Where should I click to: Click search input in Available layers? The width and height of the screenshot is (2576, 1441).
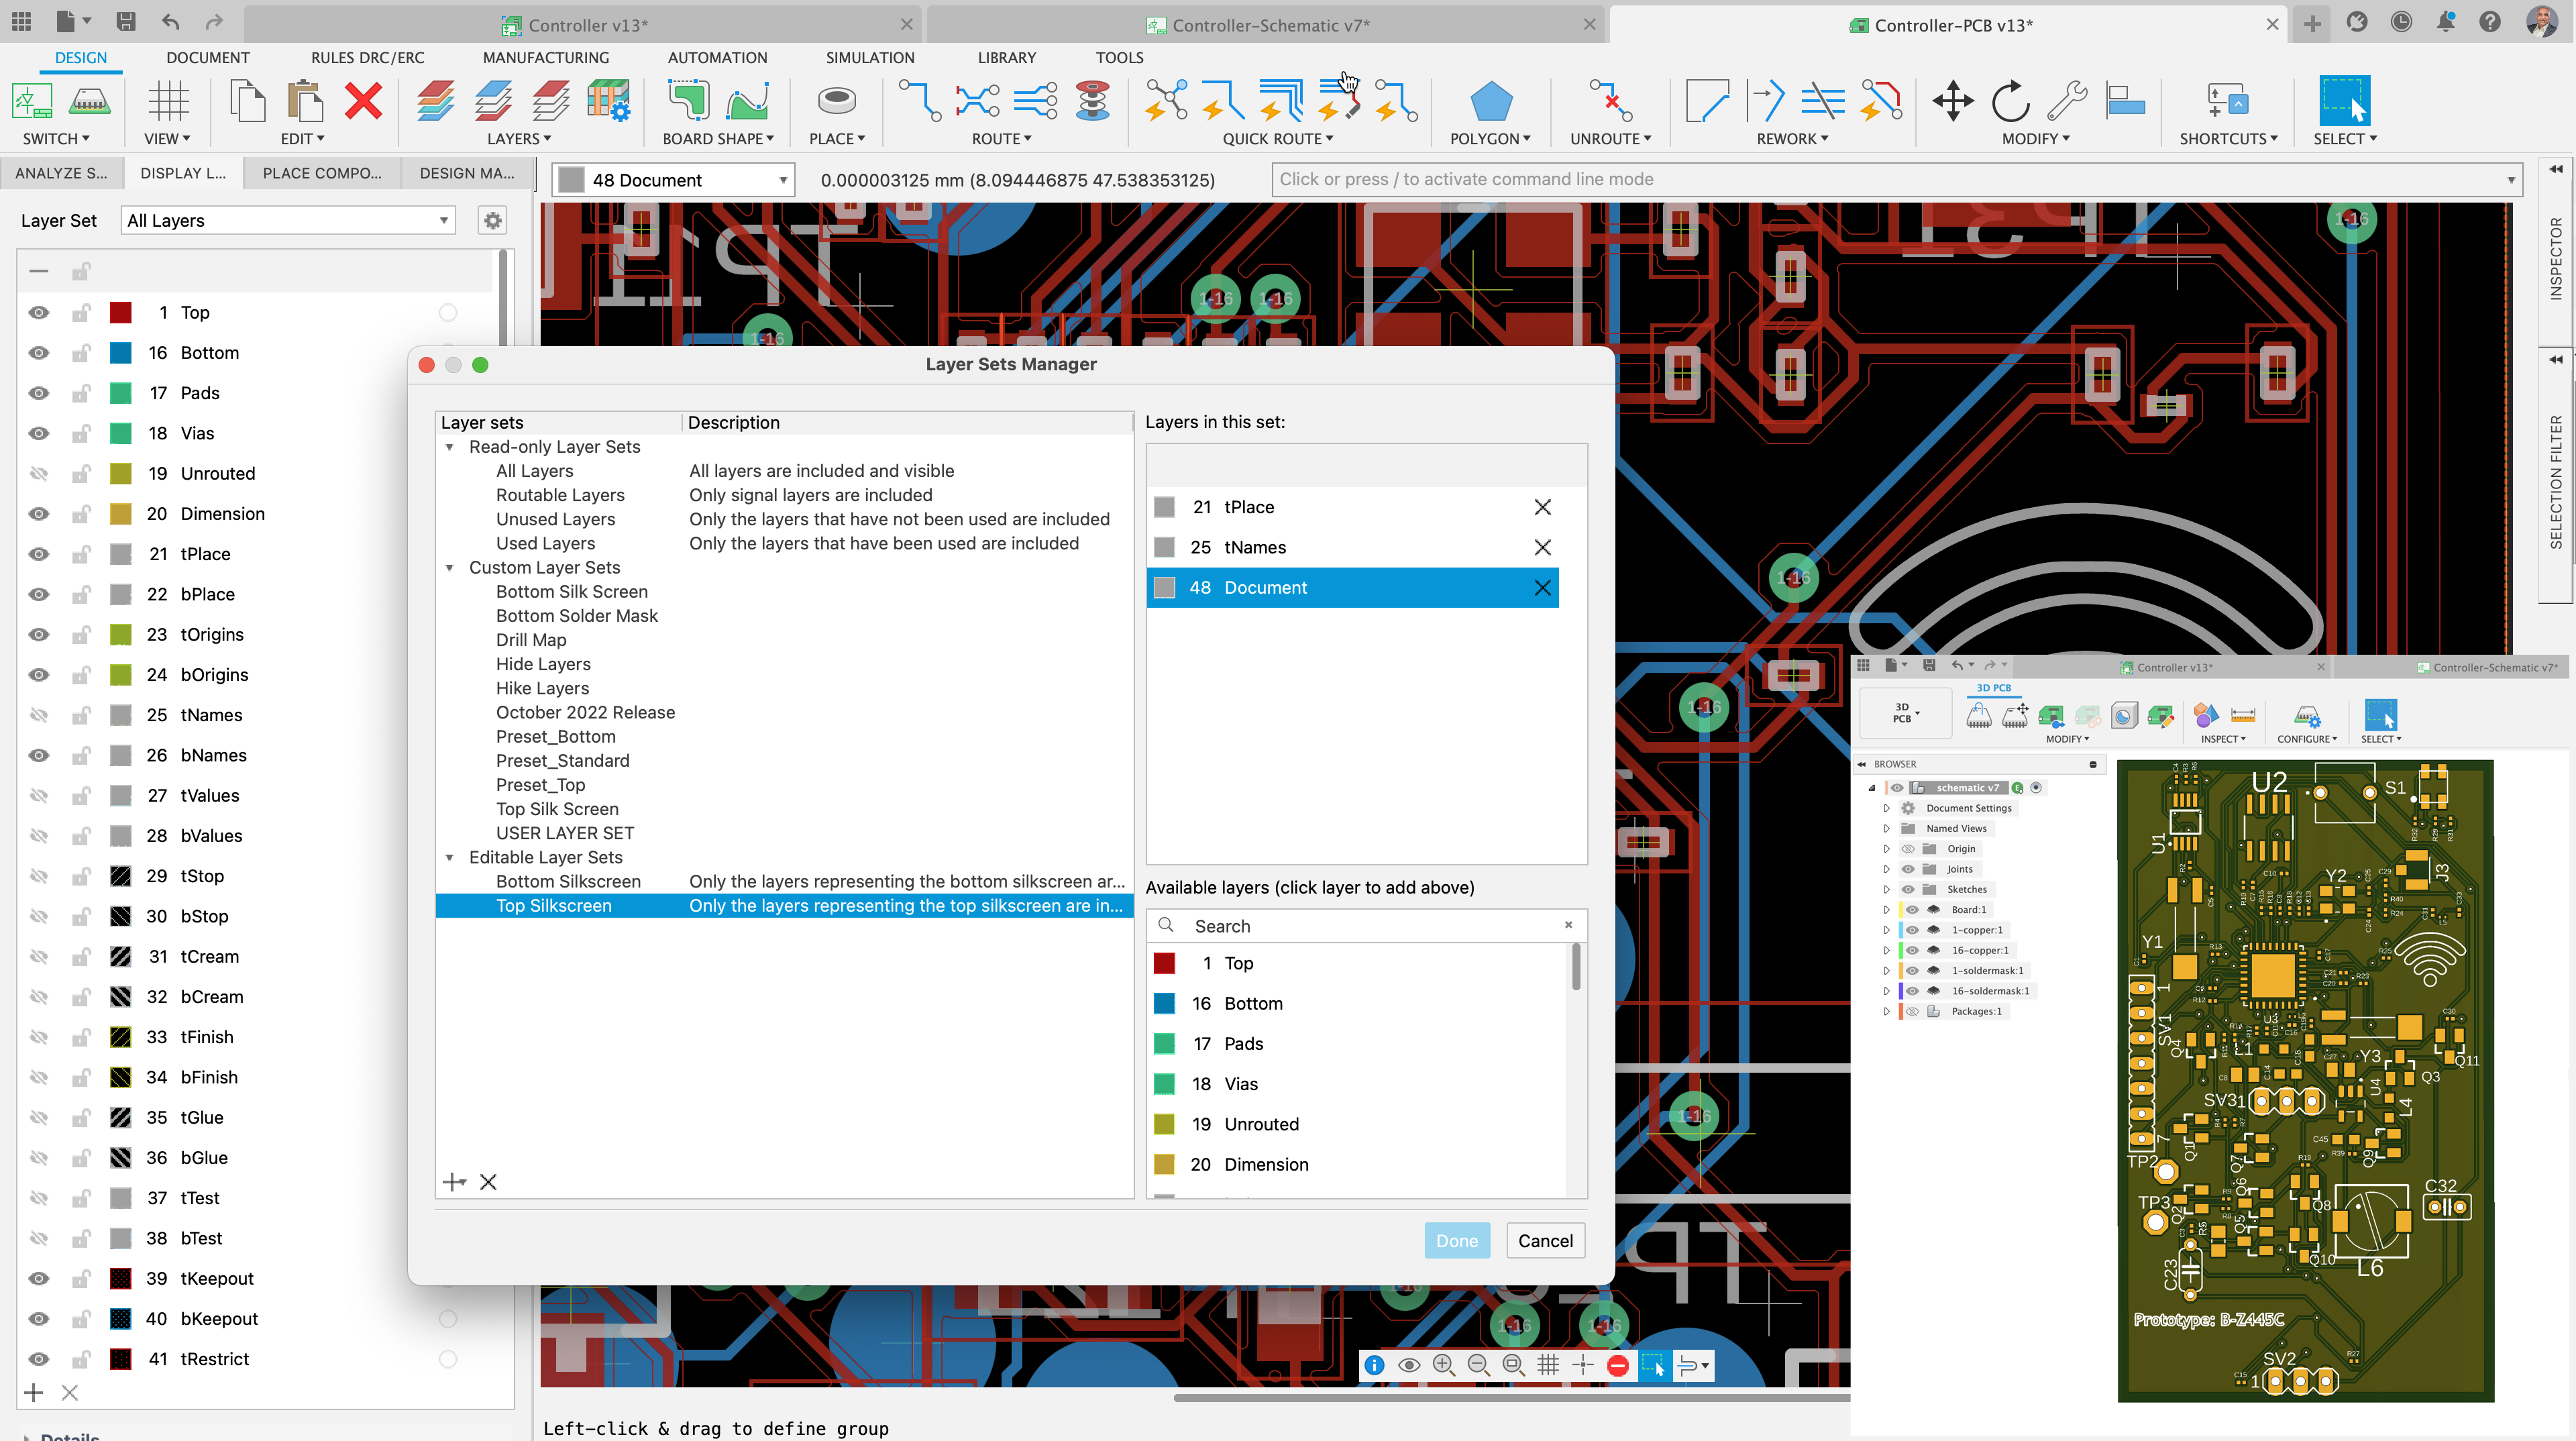[x=1364, y=924]
